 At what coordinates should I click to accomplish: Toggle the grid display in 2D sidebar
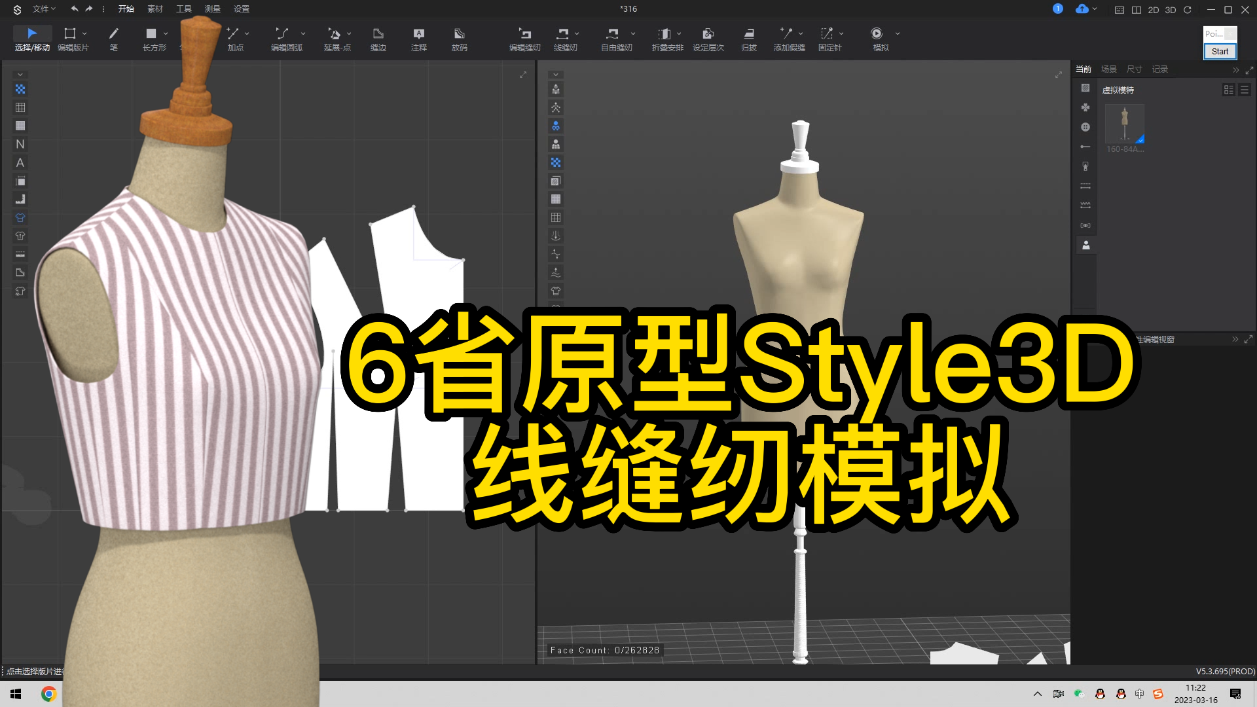(20, 107)
